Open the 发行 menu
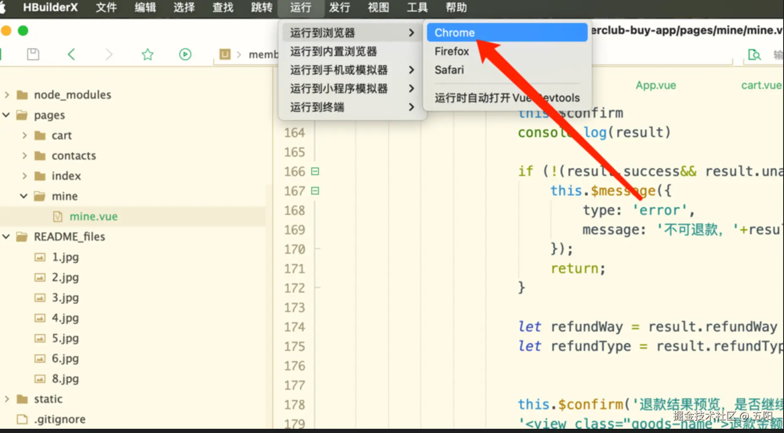 point(340,8)
